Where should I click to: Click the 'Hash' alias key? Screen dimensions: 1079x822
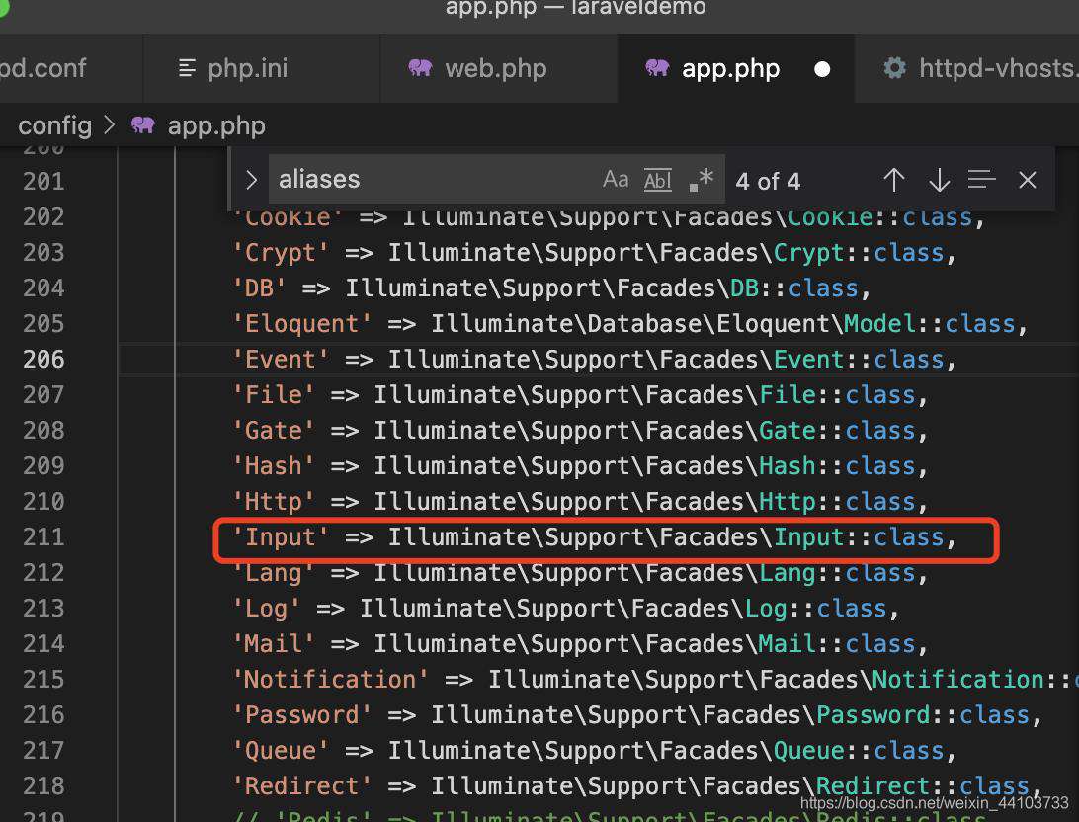click(273, 466)
